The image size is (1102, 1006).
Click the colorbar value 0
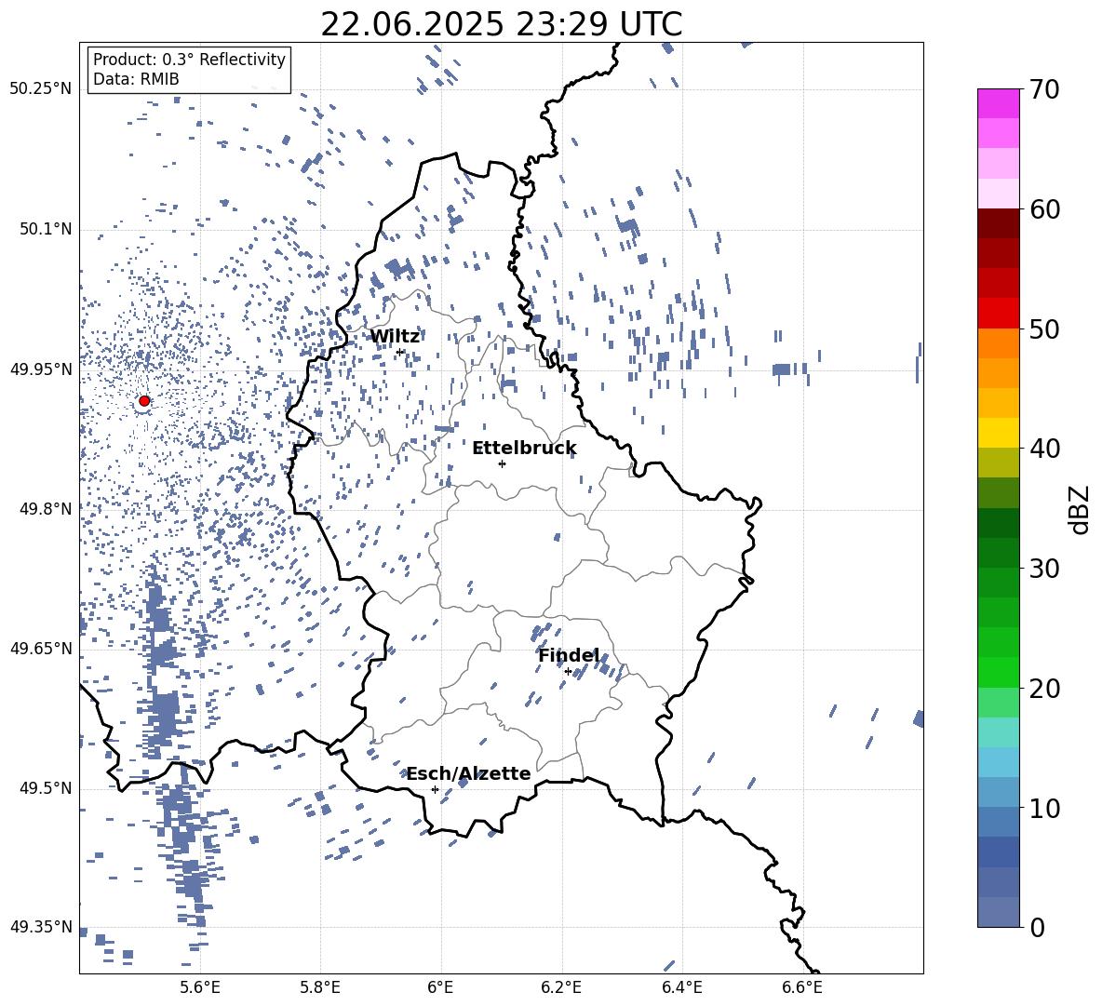[x=1037, y=927]
